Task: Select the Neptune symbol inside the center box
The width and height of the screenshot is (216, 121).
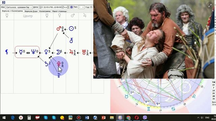Action: click(33, 52)
